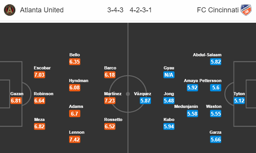The width and height of the screenshot is (256, 153).
Task: Click the Escobar player name
Action: pyautogui.click(x=42, y=68)
